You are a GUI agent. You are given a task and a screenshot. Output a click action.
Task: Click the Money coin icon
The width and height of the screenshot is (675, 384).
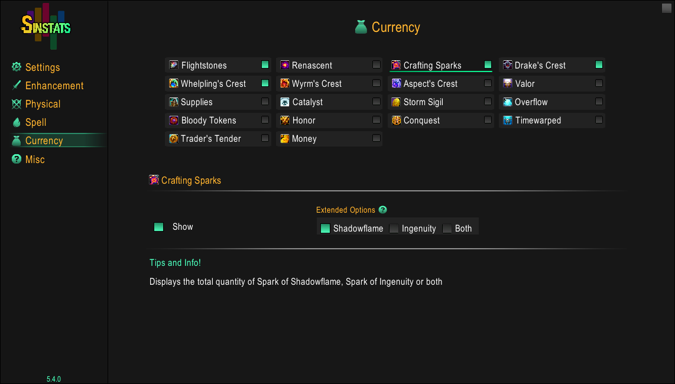tap(285, 139)
